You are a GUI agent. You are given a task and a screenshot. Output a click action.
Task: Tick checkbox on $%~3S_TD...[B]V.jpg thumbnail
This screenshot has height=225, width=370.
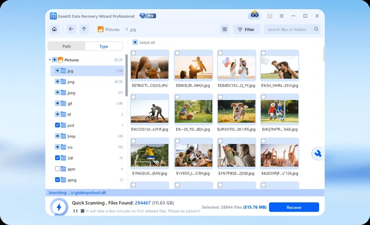click(177, 97)
